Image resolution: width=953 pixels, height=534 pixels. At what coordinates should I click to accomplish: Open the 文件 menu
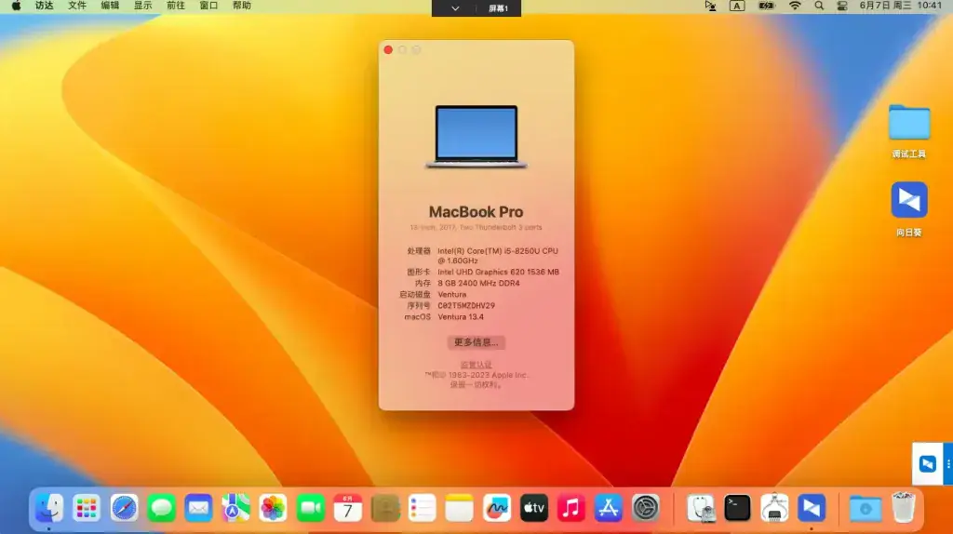point(77,6)
